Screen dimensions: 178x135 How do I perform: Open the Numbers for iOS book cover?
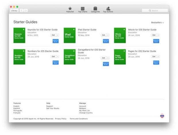tap(19, 57)
